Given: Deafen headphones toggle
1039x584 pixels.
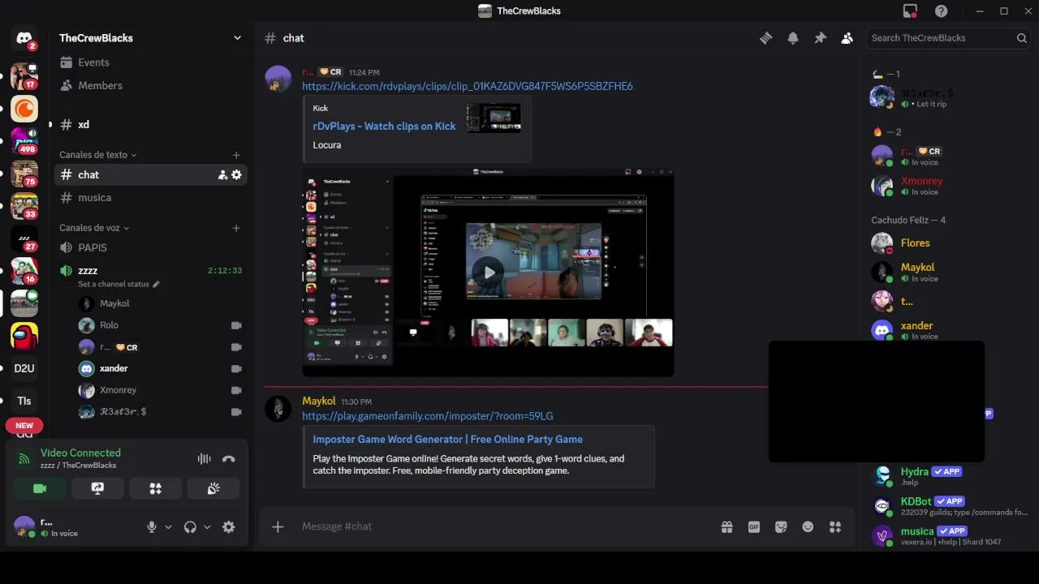Looking at the screenshot, I should click(190, 527).
